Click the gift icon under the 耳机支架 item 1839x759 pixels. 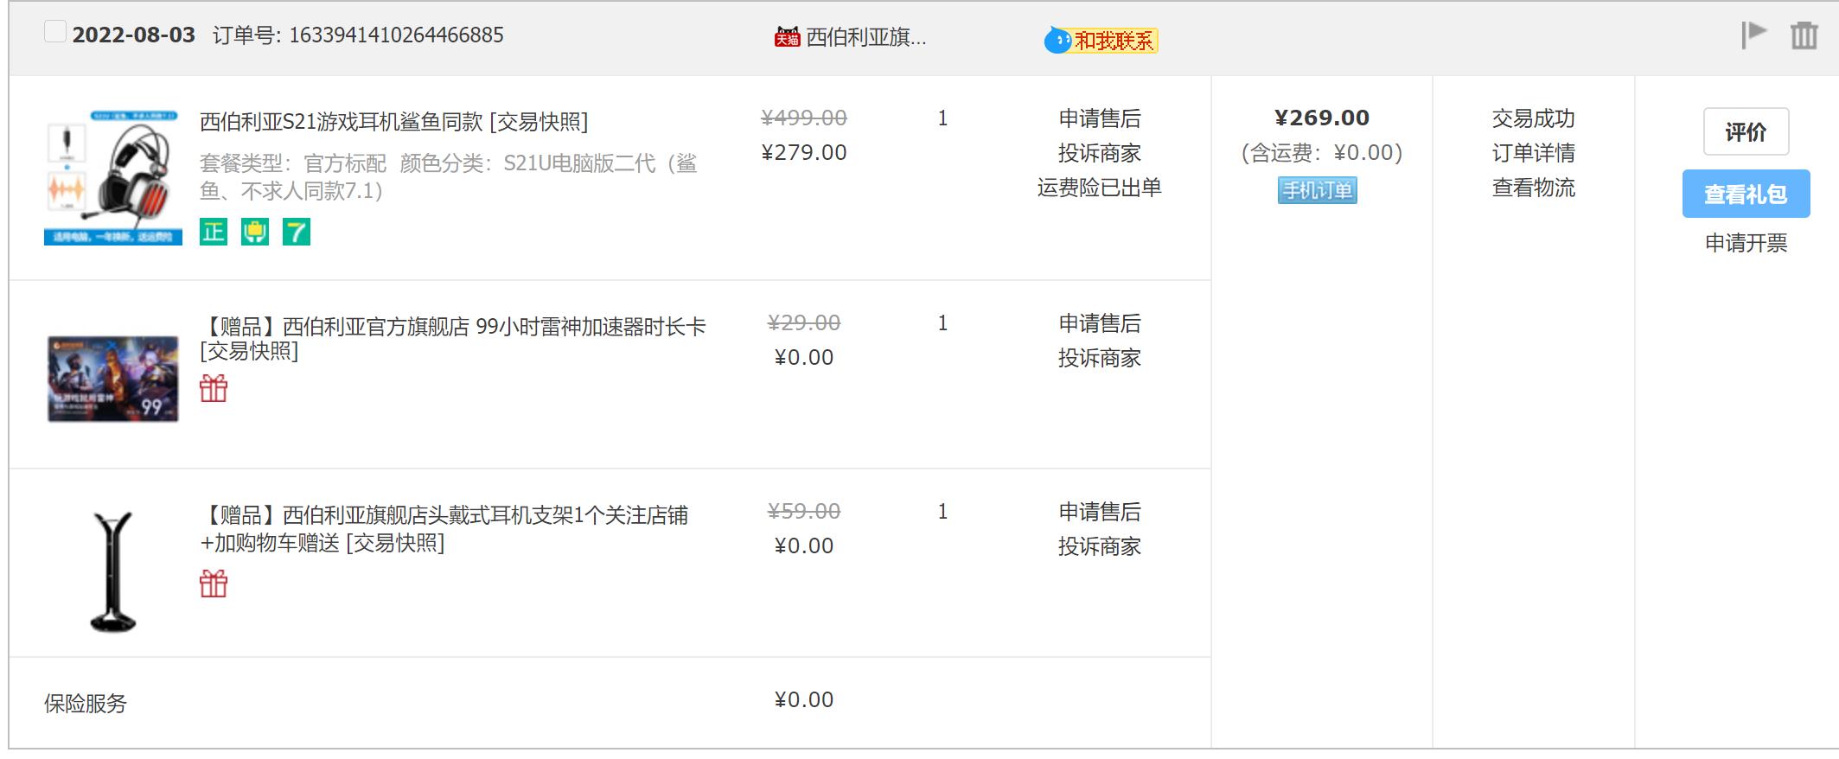(214, 584)
